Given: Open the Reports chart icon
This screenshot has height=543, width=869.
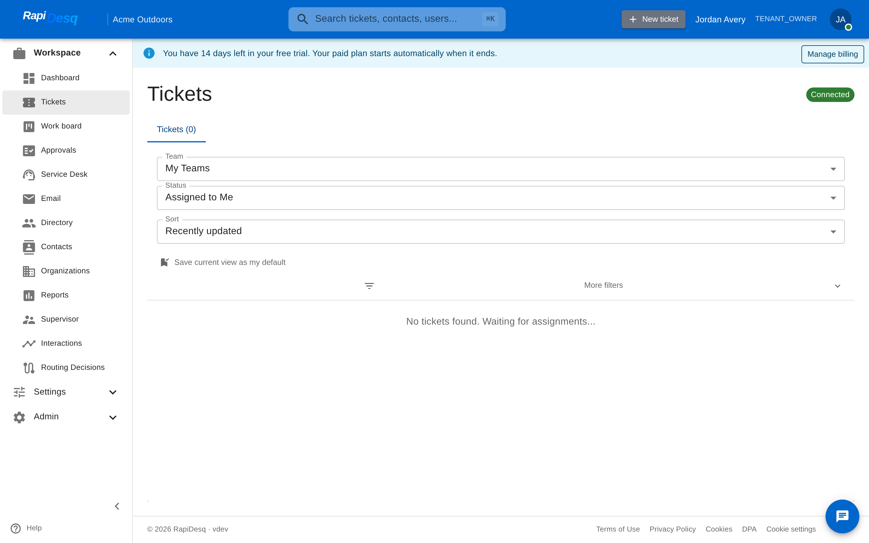Looking at the screenshot, I should coord(29,295).
